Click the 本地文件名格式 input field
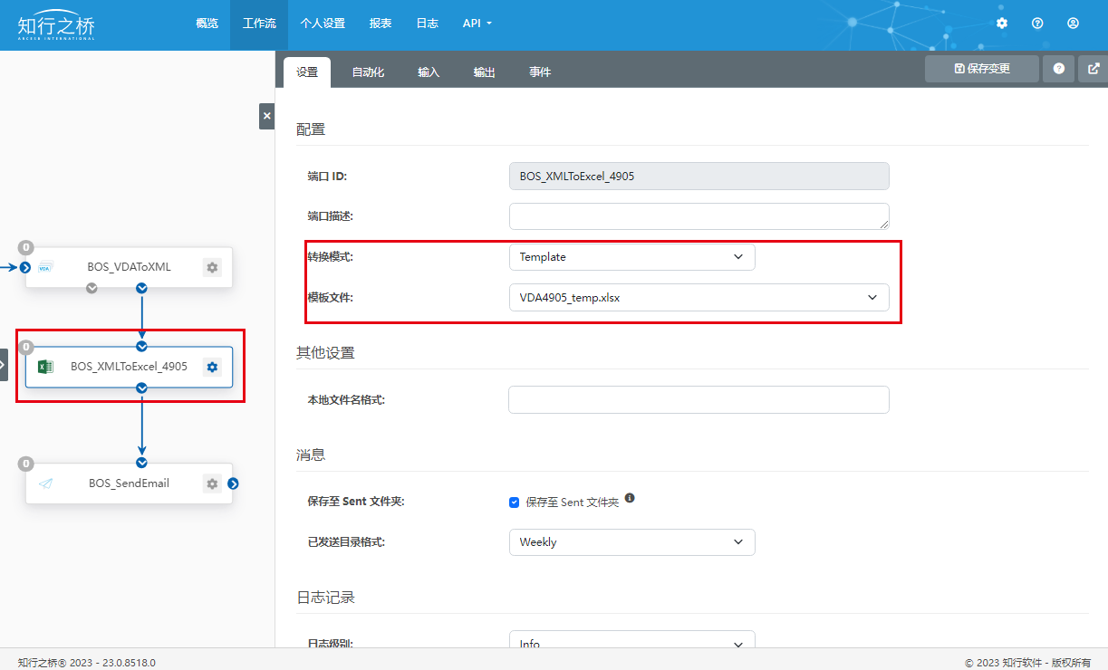This screenshot has height=670, width=1108. 699,400
